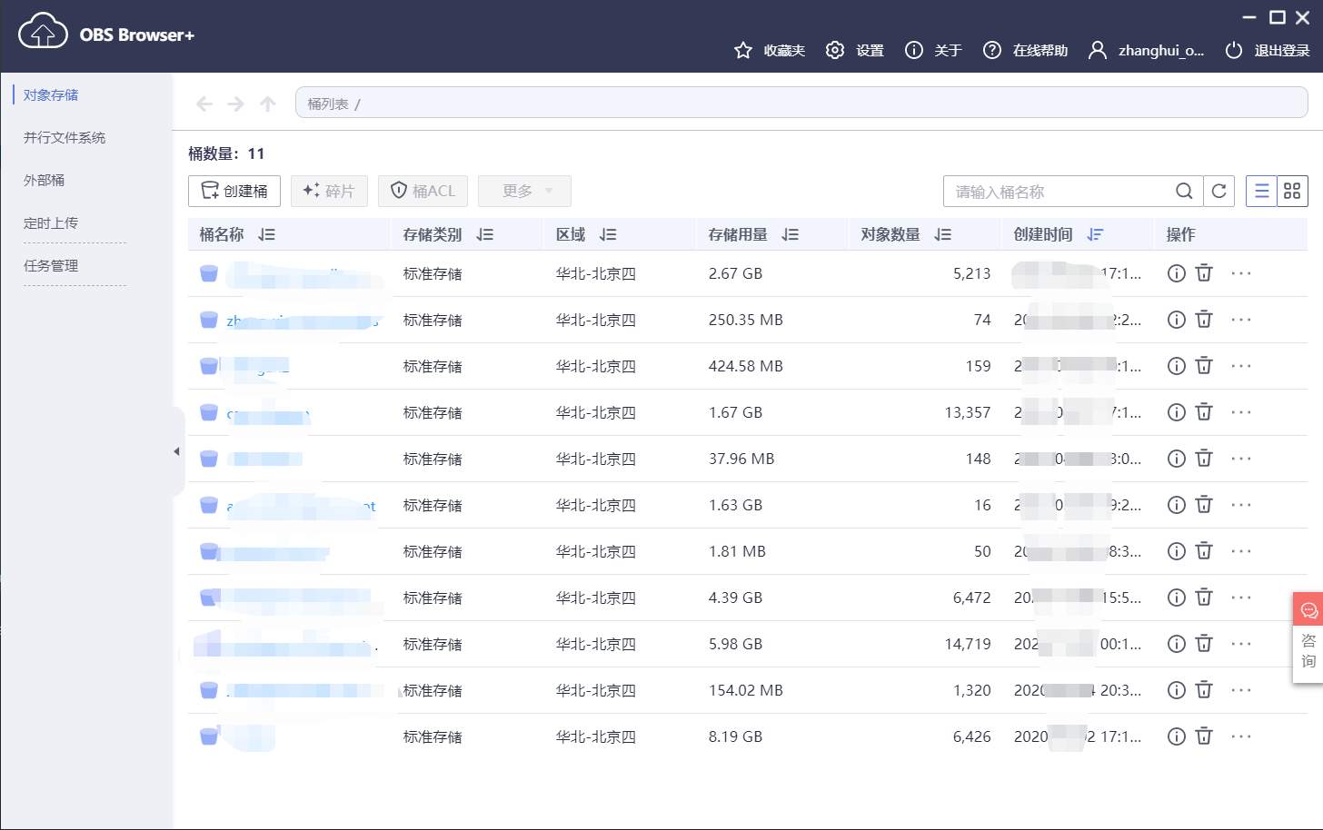Go up one level with the up arrow

tap(267, 104)
